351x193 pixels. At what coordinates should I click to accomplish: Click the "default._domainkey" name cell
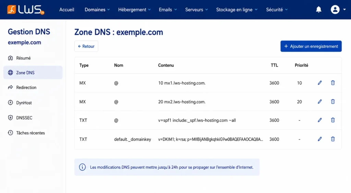pos(133,139)
